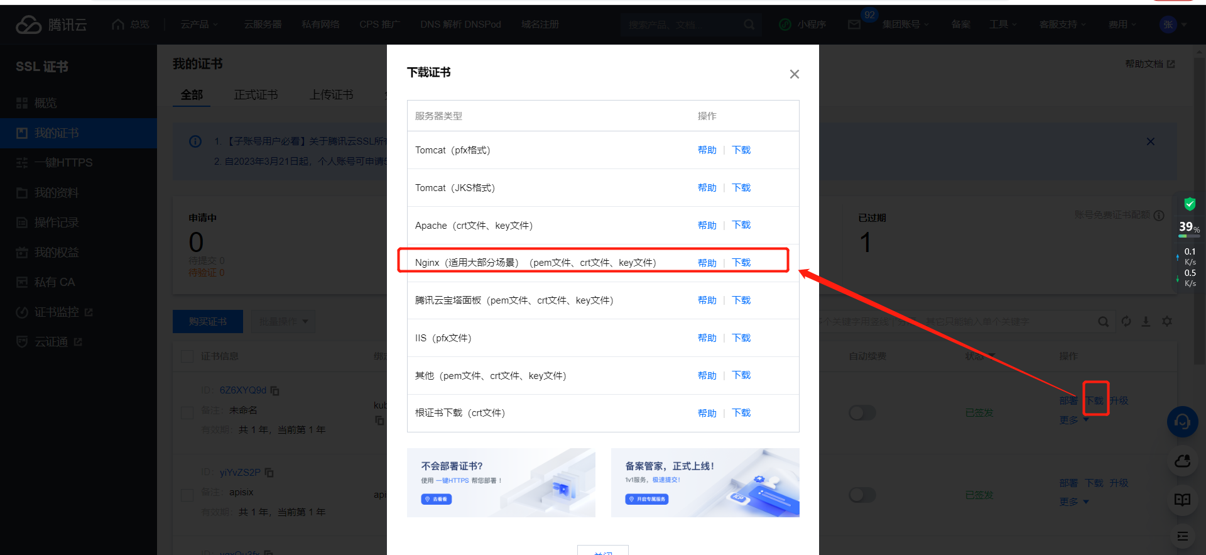Image resolution: width=1206 pixels, height=555 pixels.
Task: Open 一键HTTPS in the sidebar
Action: [63, 163]
